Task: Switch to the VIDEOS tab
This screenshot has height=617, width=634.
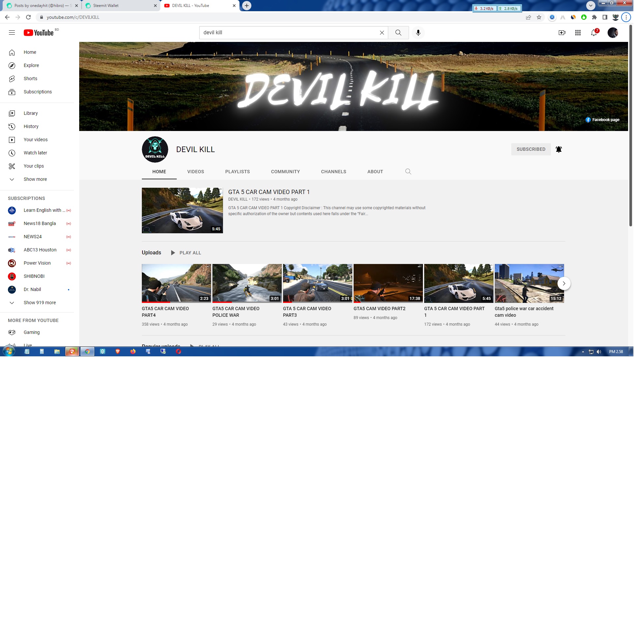Action: (195, 172)
